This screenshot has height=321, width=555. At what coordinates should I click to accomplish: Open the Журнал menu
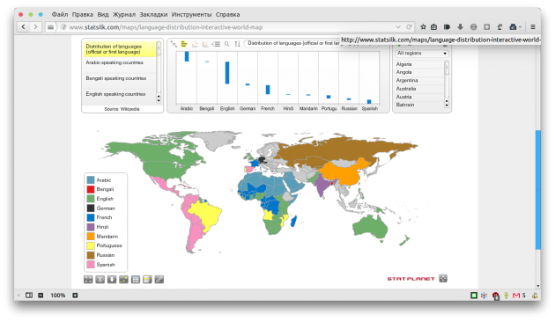[124, 14]
